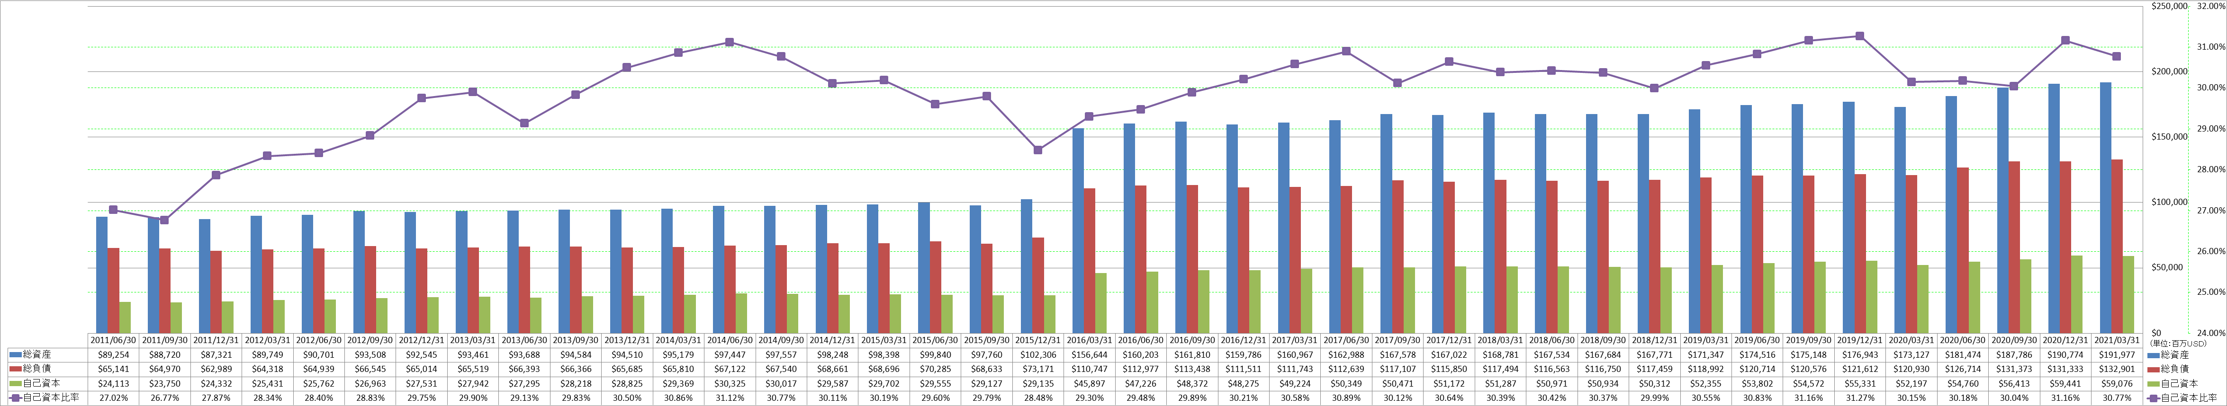Screen dimensions: 2227x406
Task: Click the 31.27% equity ratio cell
Action: 1860,398
